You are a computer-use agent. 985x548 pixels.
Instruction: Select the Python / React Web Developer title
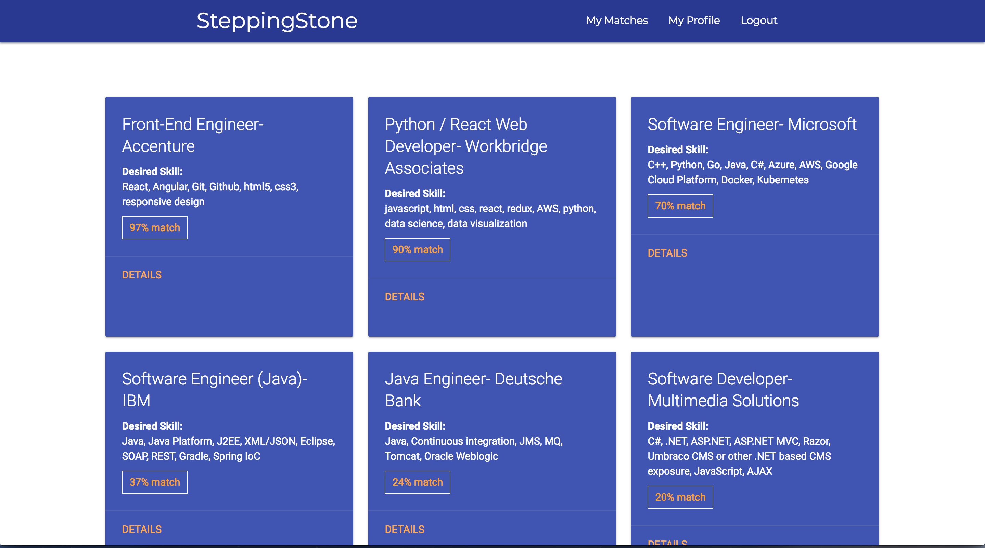click(x=465, y=146)
